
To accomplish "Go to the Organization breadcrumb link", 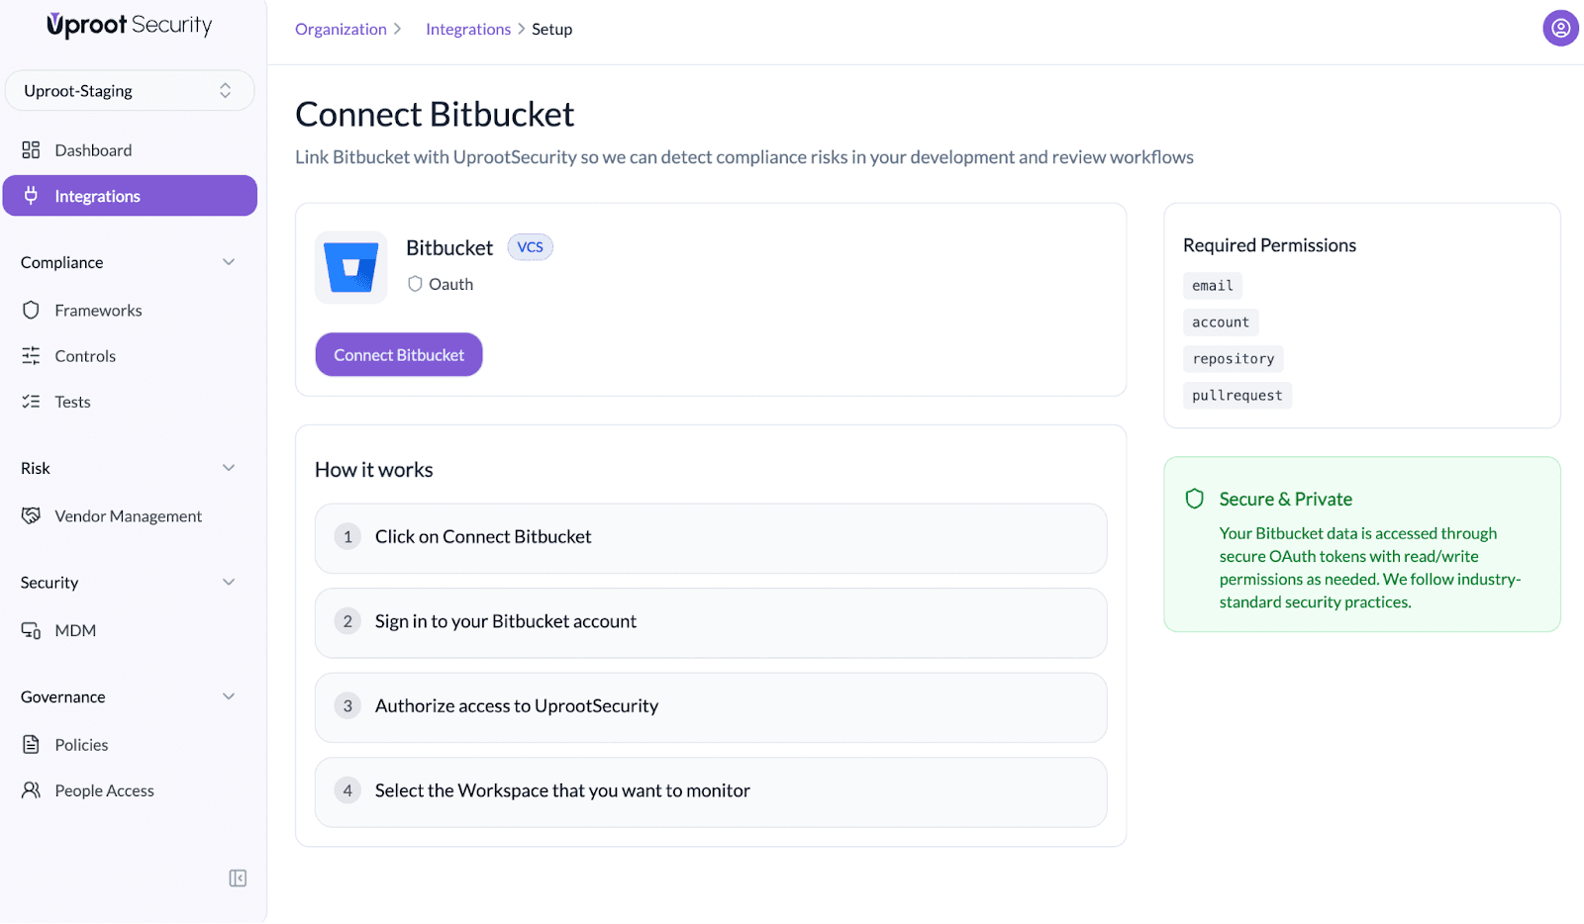I will point(341,30).
